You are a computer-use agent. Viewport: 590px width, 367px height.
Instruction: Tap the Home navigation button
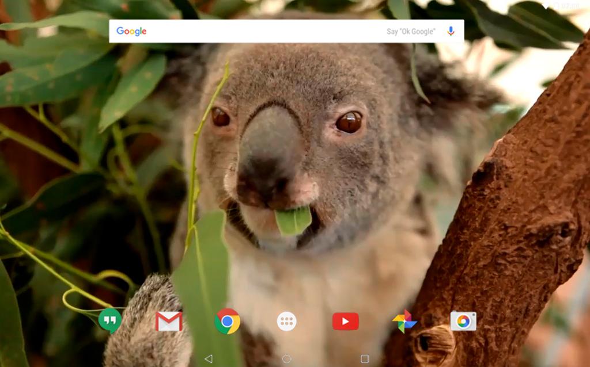287,359
